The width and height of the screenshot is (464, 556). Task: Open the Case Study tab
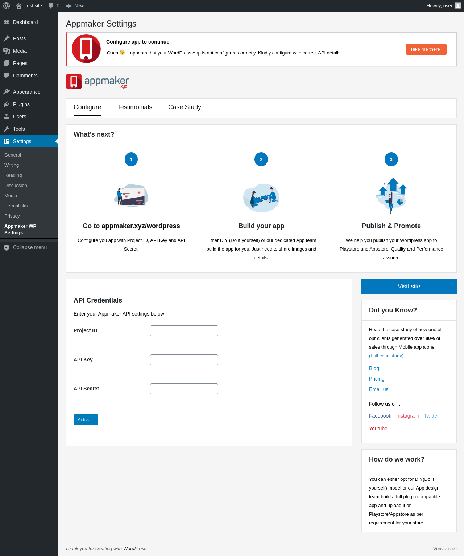pyautogui.click(x=185, y=107)
